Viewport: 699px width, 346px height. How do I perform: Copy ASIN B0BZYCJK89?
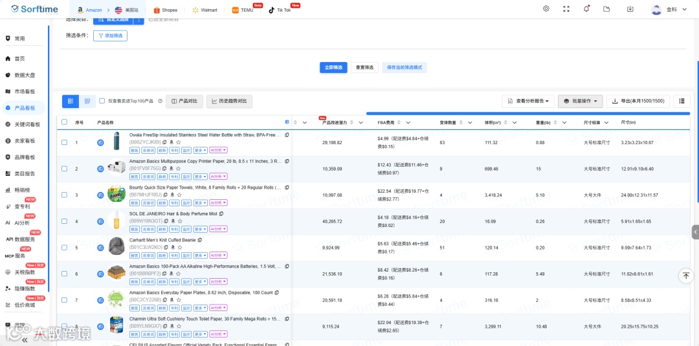point(164,142)
